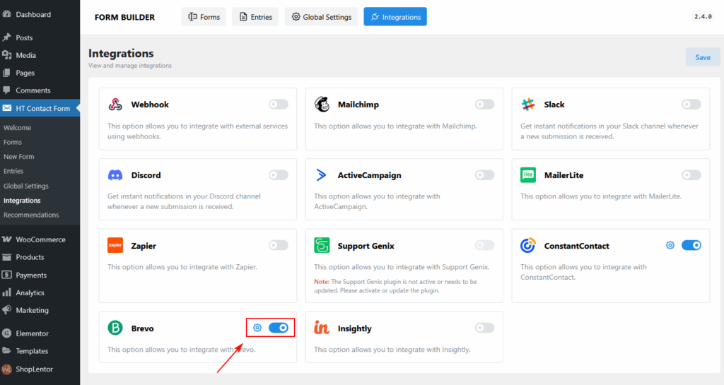Open ConstantContact settings gear icon

pos(670,245)
